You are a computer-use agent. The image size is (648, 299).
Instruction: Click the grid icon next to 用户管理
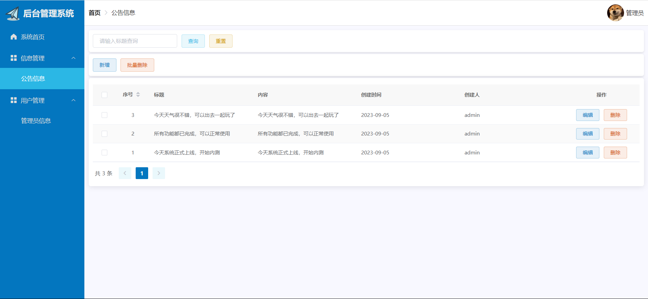tap(13, 100)
